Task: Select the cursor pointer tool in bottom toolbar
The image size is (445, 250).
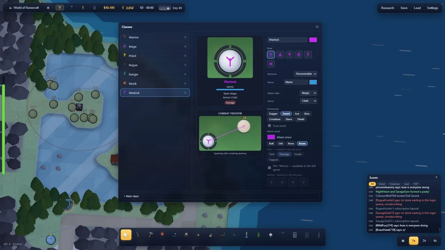Action: pos(126,235)
